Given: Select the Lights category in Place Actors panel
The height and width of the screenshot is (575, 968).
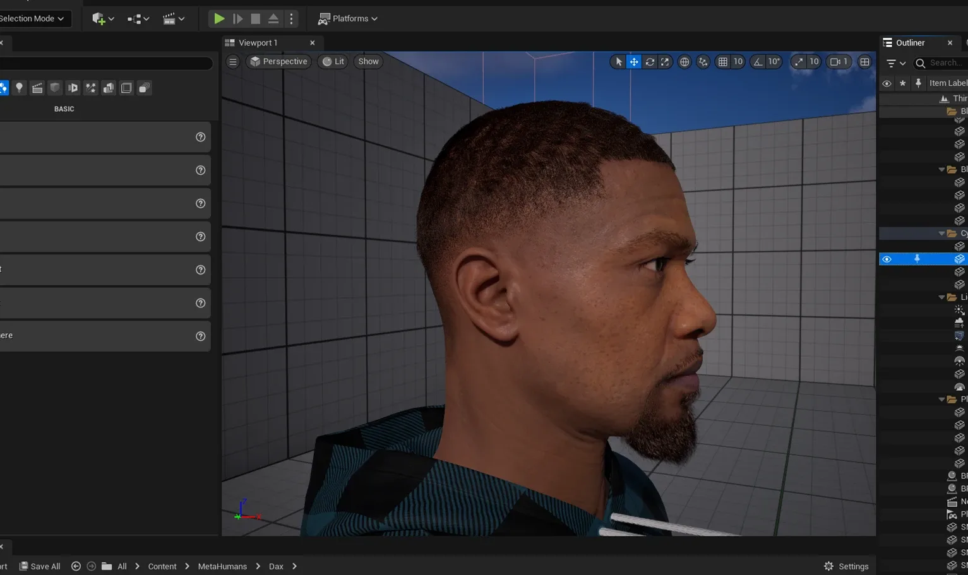Looking at the screenshot, I should coord(20,88).
